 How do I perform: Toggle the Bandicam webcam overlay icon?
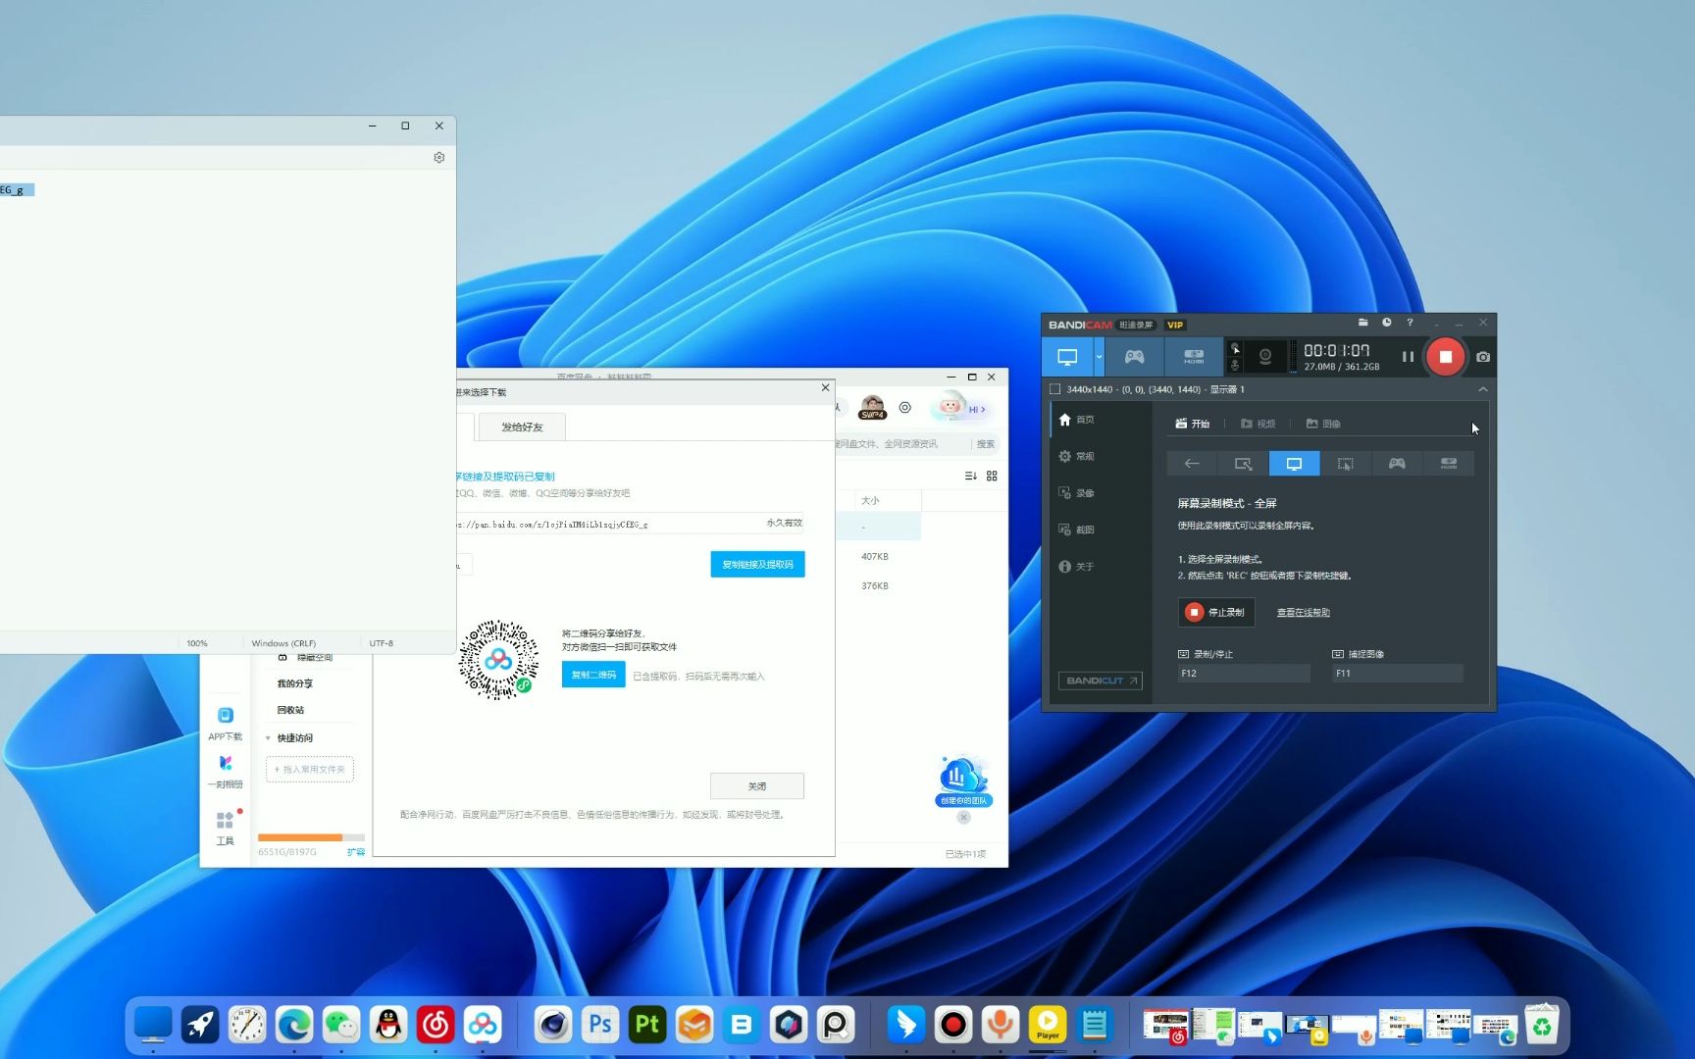[x=1265, y=357]
